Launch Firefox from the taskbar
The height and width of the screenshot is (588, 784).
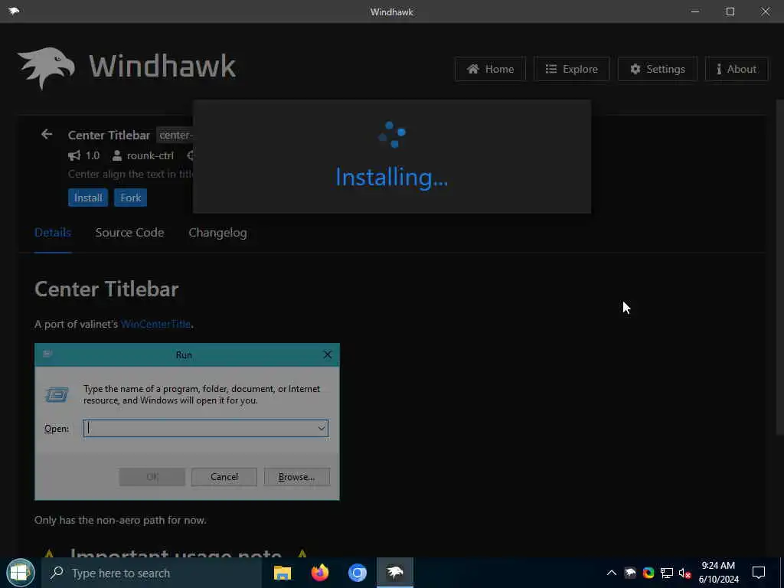coord(320,573)
